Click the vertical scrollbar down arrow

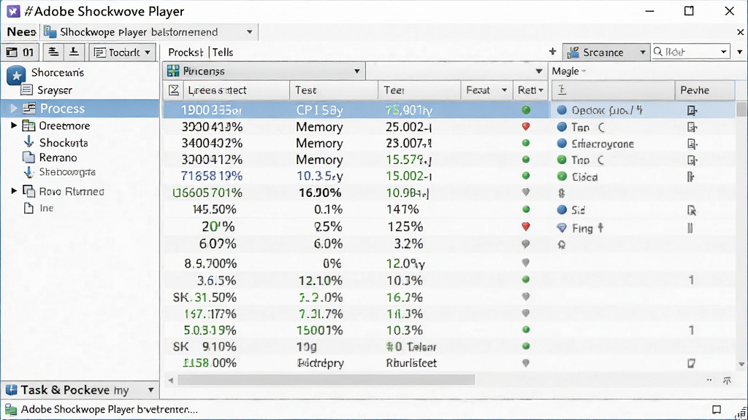point(741,365)
